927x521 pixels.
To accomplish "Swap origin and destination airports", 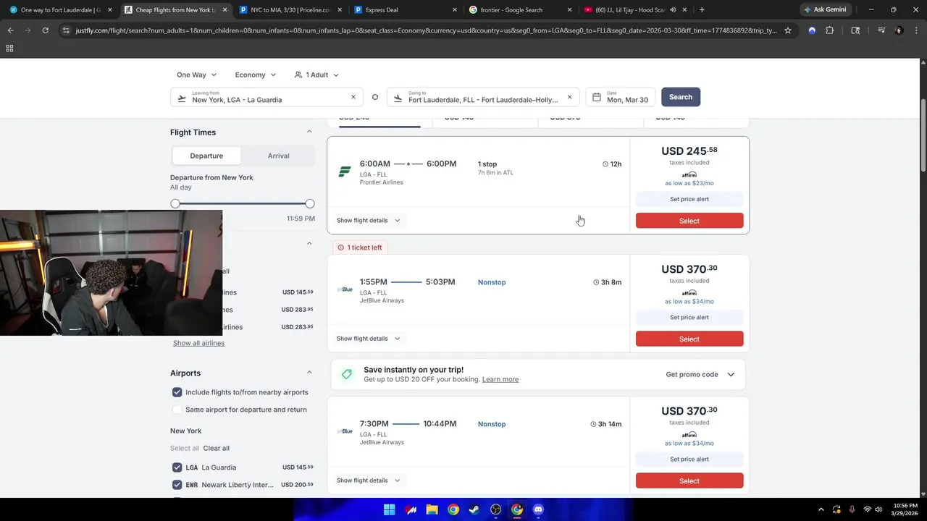I will [375, 97].
